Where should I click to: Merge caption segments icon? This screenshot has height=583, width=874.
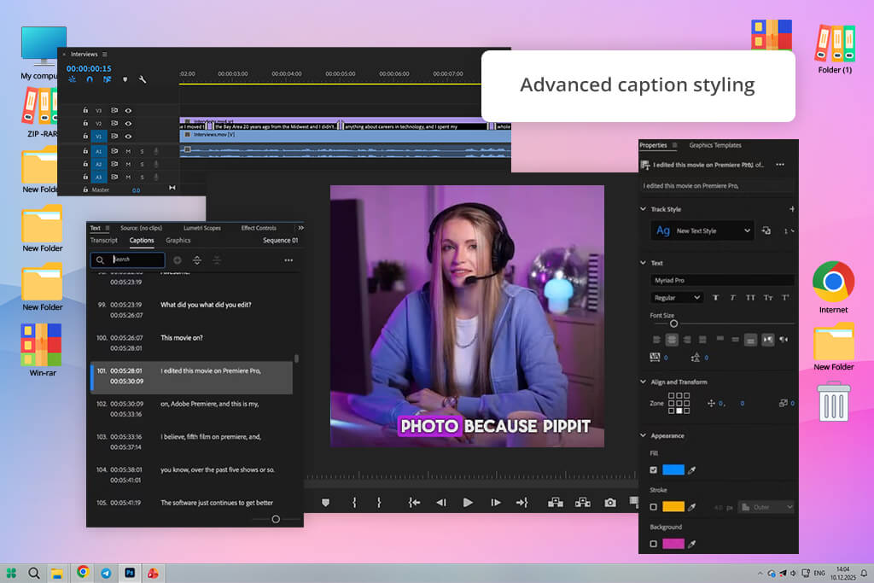point(217,259)
